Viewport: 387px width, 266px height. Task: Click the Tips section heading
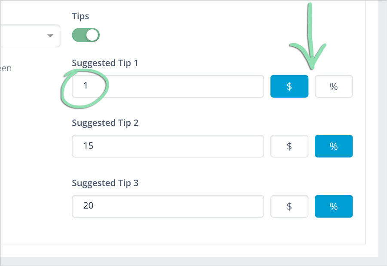pyautogui.click(x=80, y=16)
